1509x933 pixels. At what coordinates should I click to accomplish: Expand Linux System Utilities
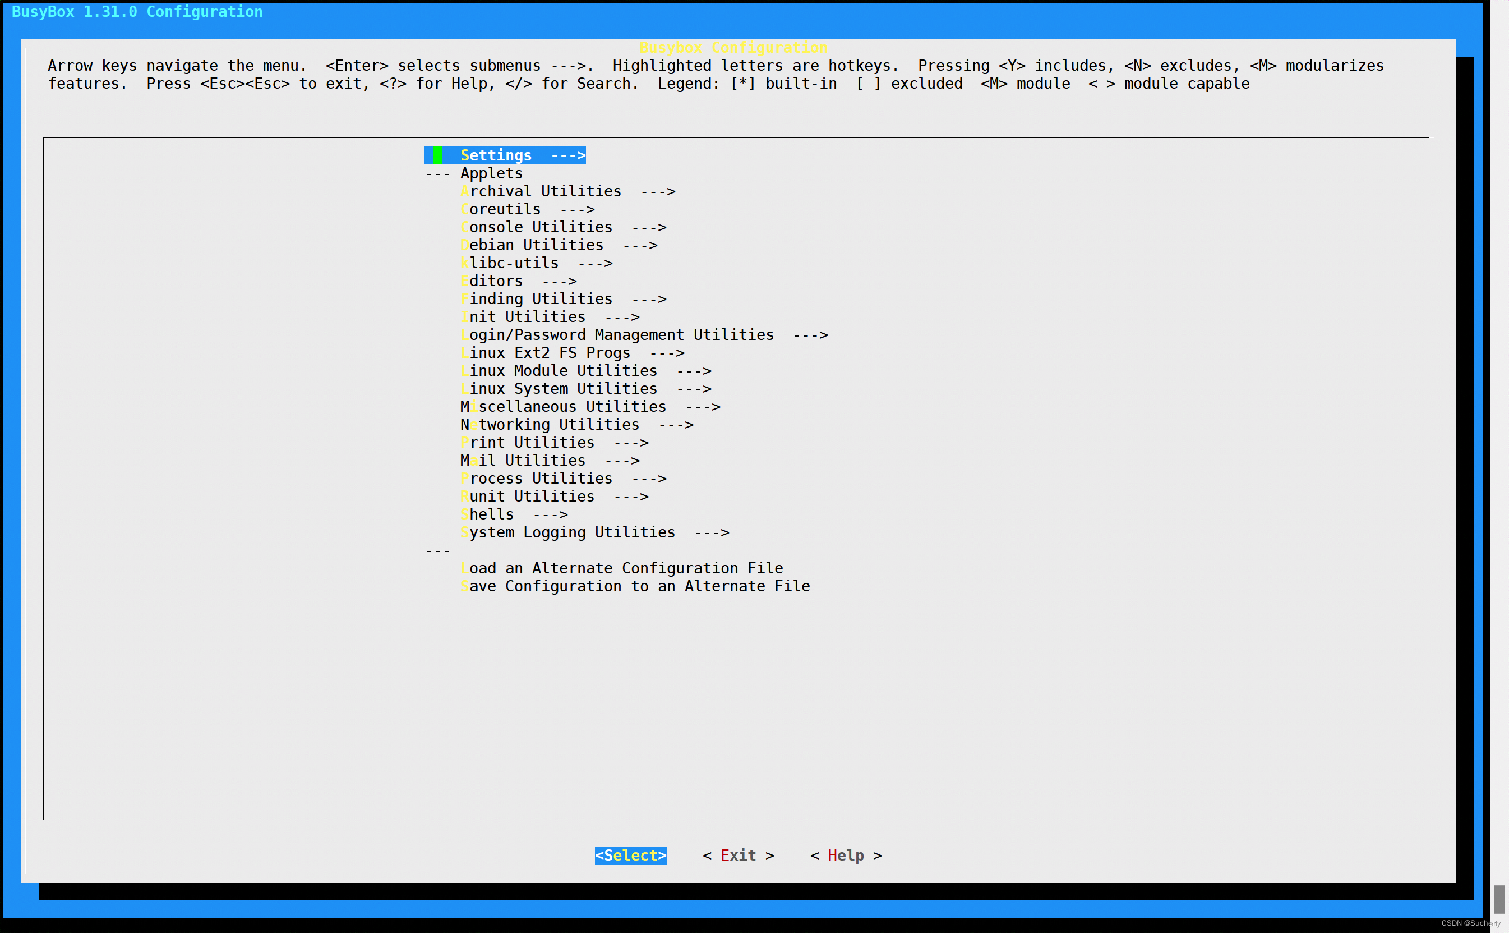[x=586, y=389]
